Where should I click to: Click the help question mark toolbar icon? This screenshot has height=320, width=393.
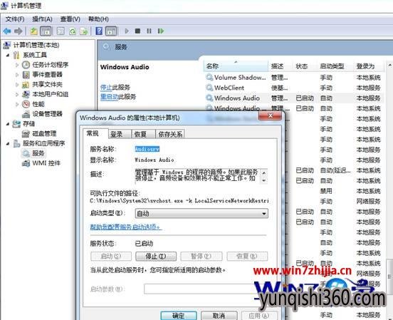[99, 31]
